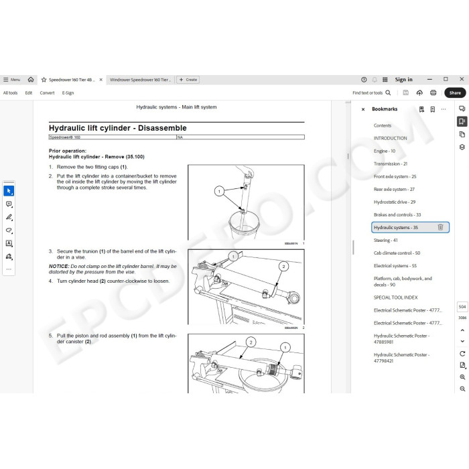Open more tools ellipsis in left toolbar

(x=9, y=269)
